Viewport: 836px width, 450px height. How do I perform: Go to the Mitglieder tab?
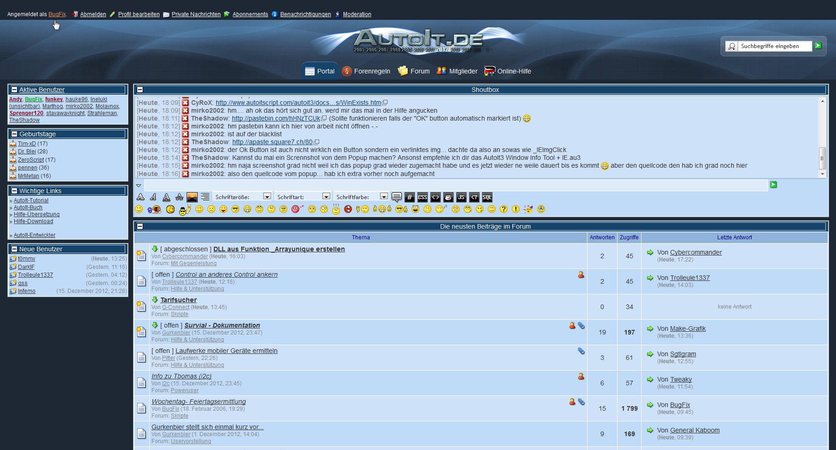pyautogui.click(x=457, y=71)
